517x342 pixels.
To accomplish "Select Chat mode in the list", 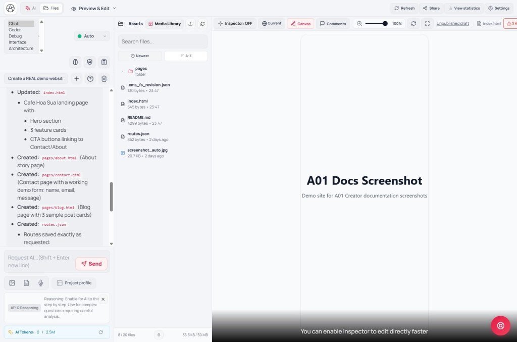I will tap(21, 24).
